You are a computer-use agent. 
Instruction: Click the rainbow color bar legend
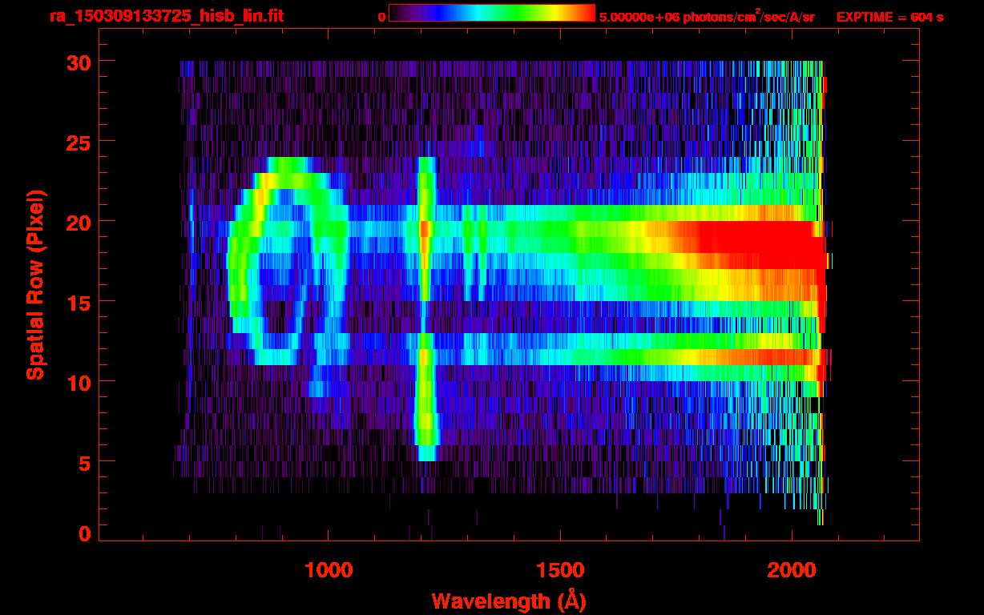pyautogui.click(x=492, y=14)
